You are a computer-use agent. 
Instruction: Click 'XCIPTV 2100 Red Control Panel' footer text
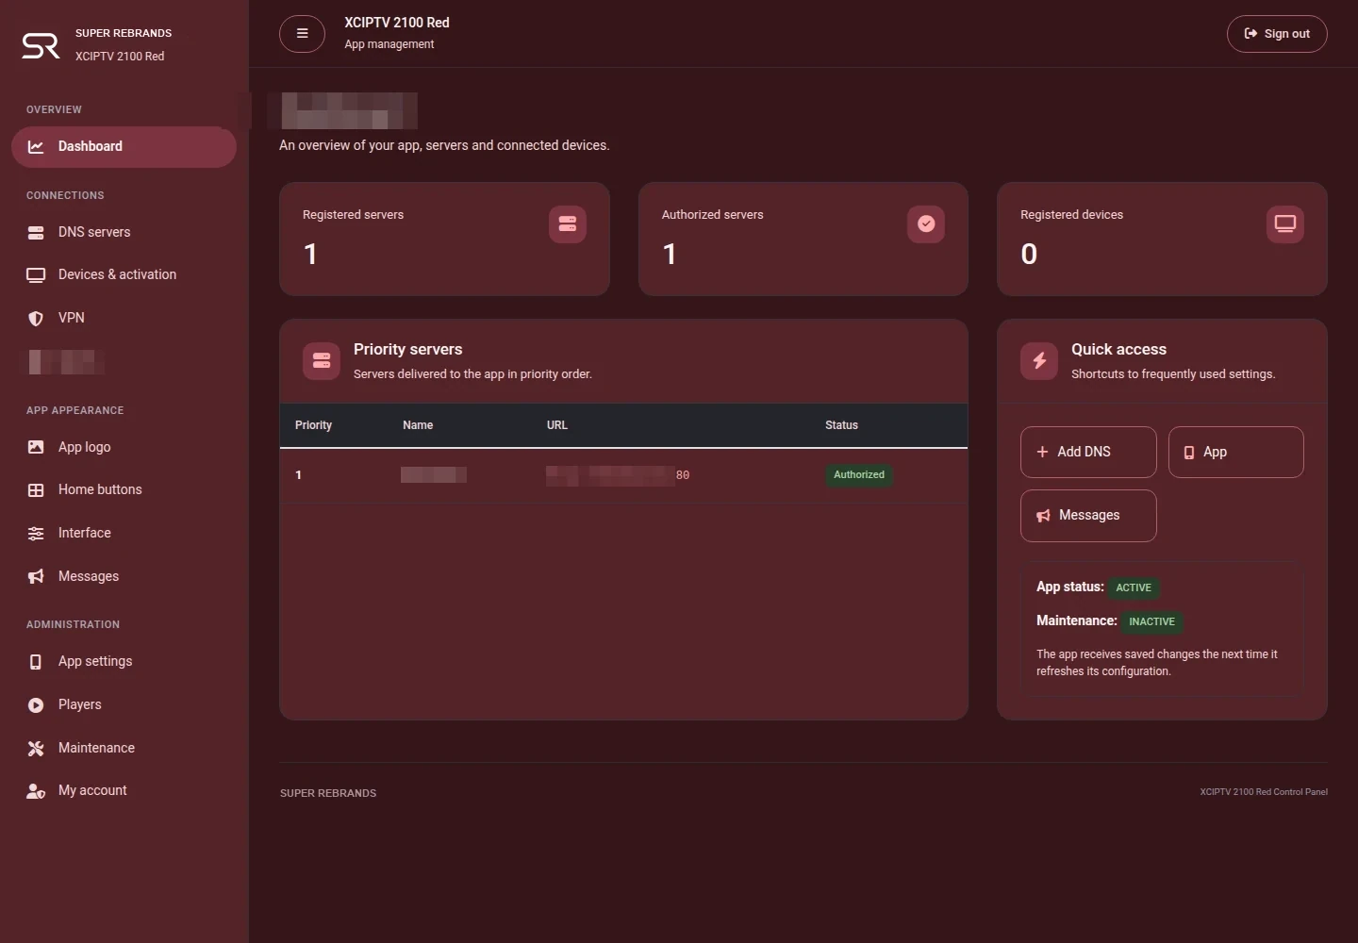click(1264, 792)
